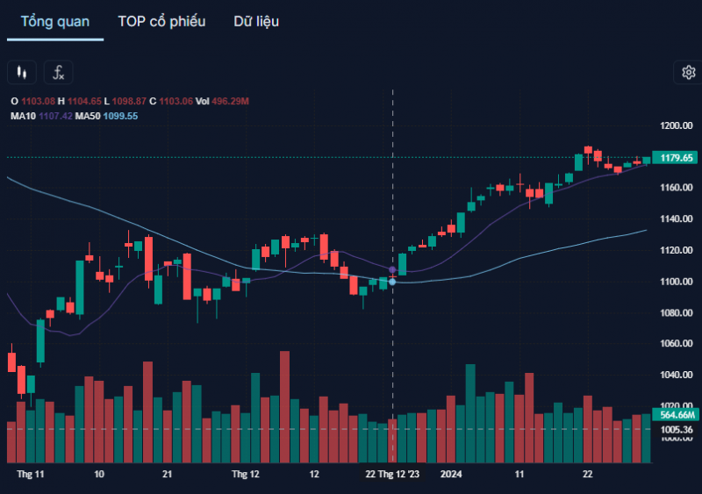Screen dimensions: 702x494
Task: Click the current price label 1179.65
Action: [677, 158]
